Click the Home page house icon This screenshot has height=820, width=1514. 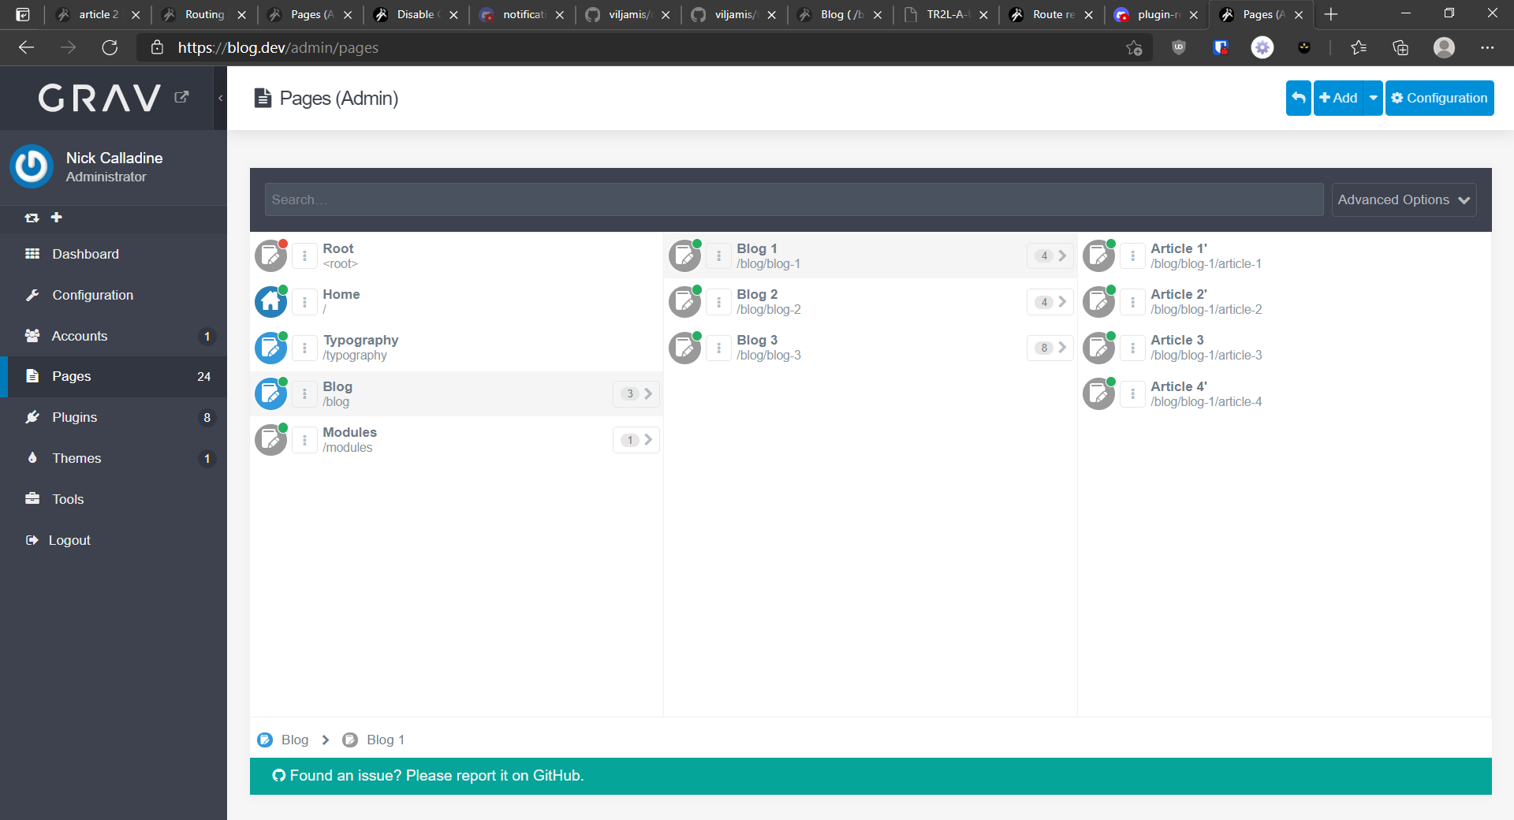pos(270,301)
